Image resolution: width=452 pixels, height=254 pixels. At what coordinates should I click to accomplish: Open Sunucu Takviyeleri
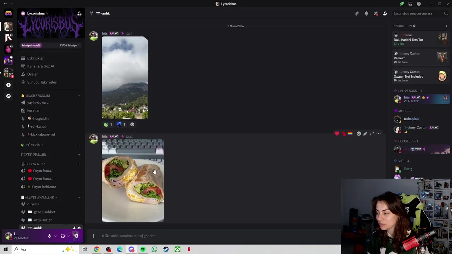pyautogui.click(x=51, y=82)
